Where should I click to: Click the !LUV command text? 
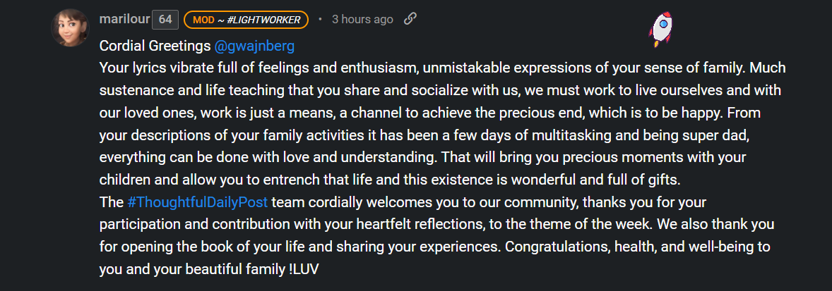click(304, 270)
